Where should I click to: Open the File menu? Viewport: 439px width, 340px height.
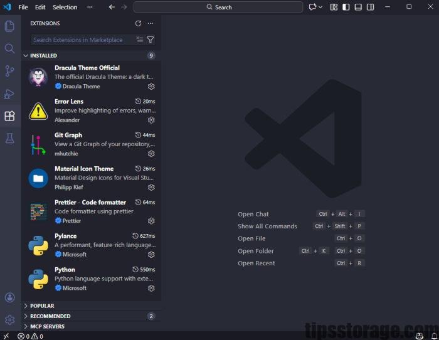(x=23, y=7)
